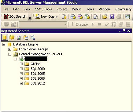Click the SQL Server Compact Query icon
Image resolution: width=133 pixels, height=112 pixels.
coord(96,16)
